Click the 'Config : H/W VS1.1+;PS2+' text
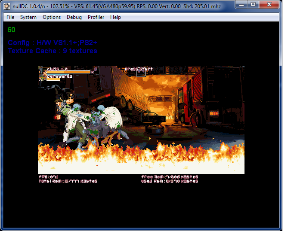The width and height of the screenshot is (294, 231). pyautogui.click(x=53, y=43)
